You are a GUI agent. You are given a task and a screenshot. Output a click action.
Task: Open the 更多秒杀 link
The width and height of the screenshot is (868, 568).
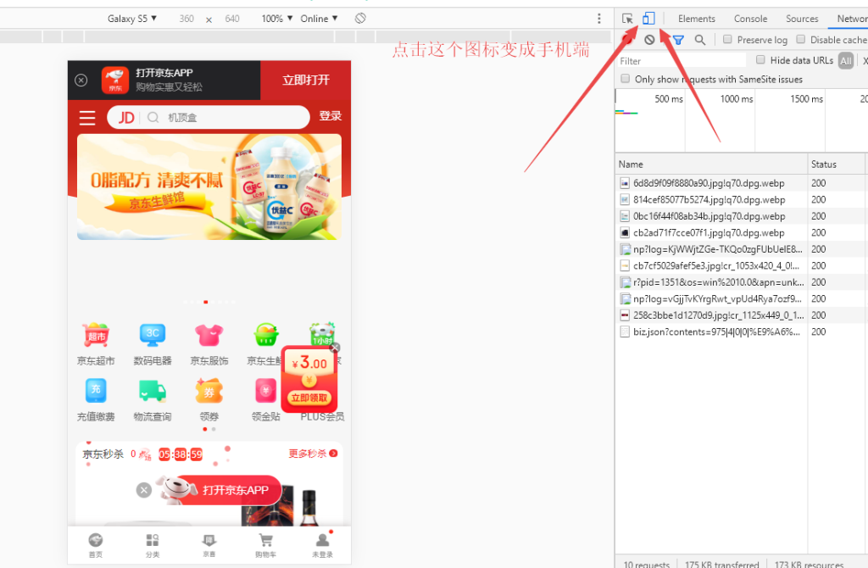point(313,454)
